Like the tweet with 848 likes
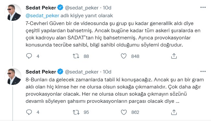Screen dimensions: 211x121 124,56
